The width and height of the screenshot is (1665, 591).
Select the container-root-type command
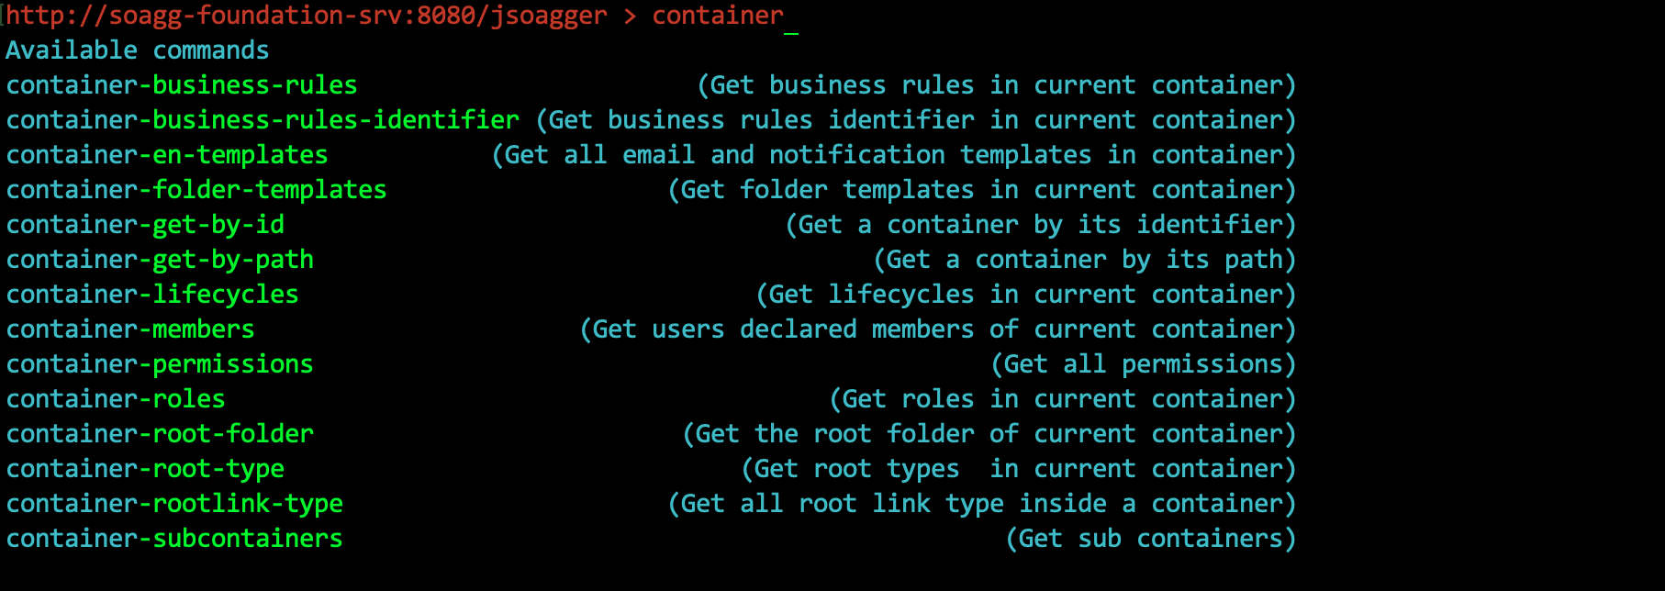tap(145, 469)
